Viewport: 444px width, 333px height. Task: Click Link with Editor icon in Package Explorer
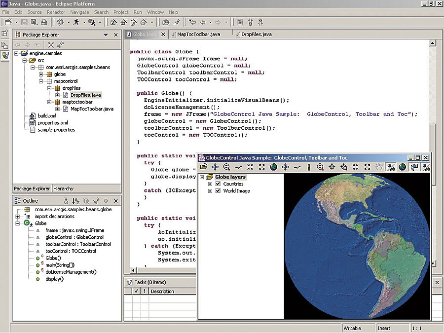62,45
